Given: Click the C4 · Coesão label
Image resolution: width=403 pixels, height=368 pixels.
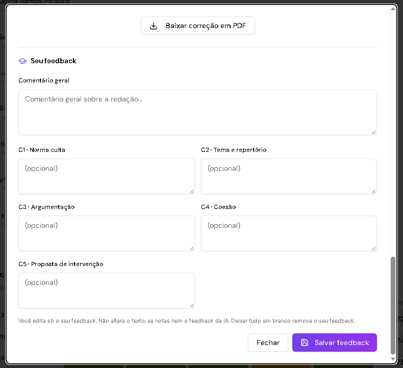Looking at the screenshot, I should tap(218, 207).
